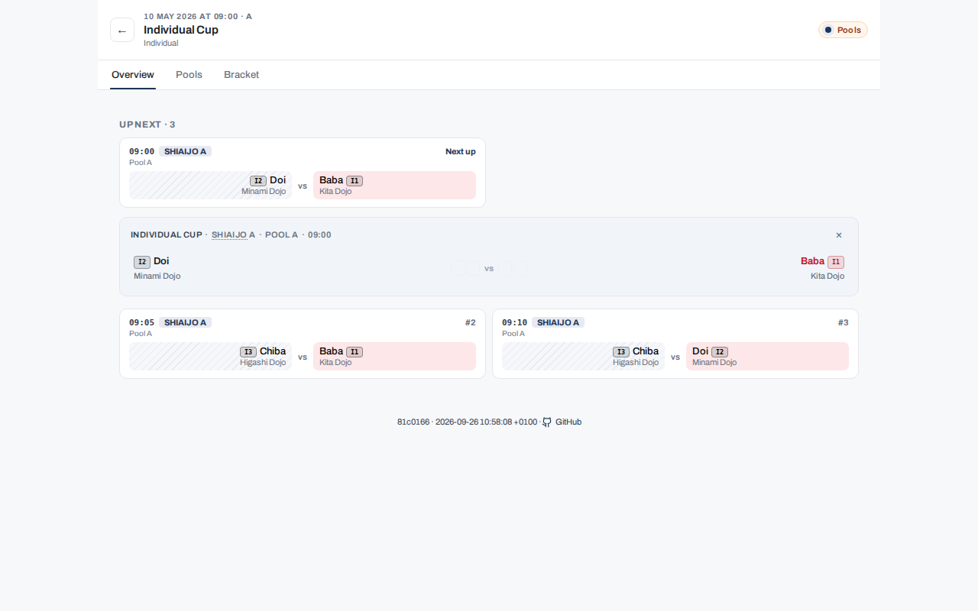Click "Higashi Dojo" on match #2 card
The image size is (978, 611).
pyautogui.click(x=263, y=363)
